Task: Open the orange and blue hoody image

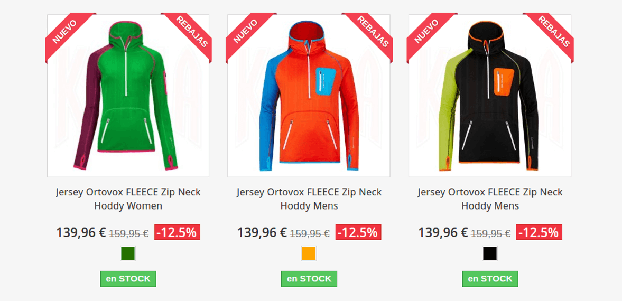Action: (x=309, y=96)
